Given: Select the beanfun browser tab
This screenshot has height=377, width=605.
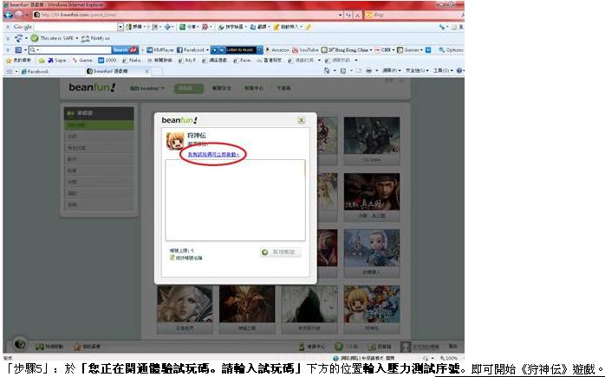Looking at the screenshot, I should (x=116, y=71).
